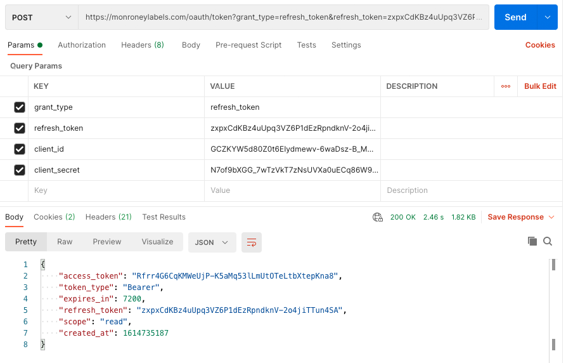This screenshot has width=566, height=363.
Task: Uncheck the grant_type parameter checkbox
Action: tap(19, 107)
